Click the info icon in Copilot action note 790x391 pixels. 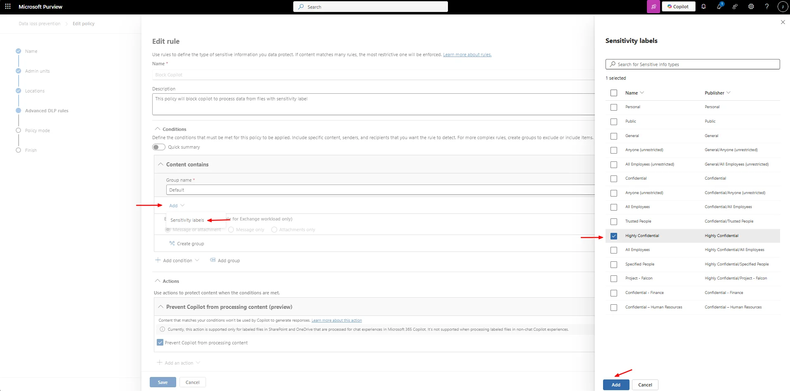tap(163, 329)
